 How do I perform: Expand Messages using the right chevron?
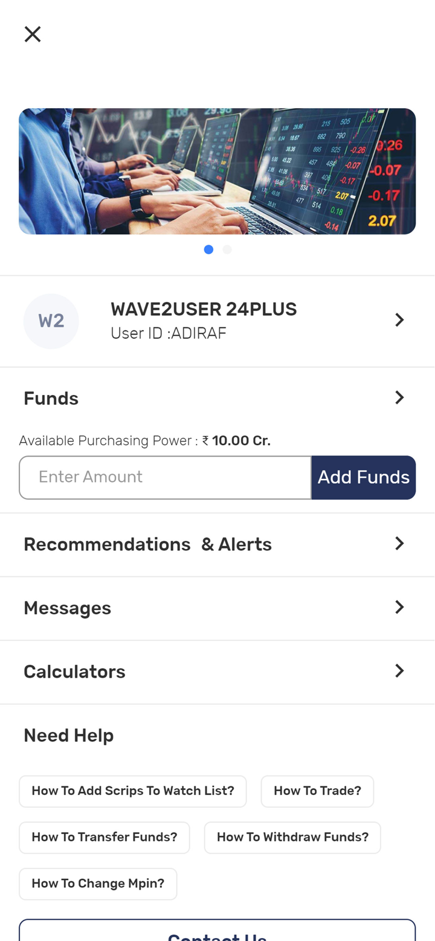tap(399, 607)
